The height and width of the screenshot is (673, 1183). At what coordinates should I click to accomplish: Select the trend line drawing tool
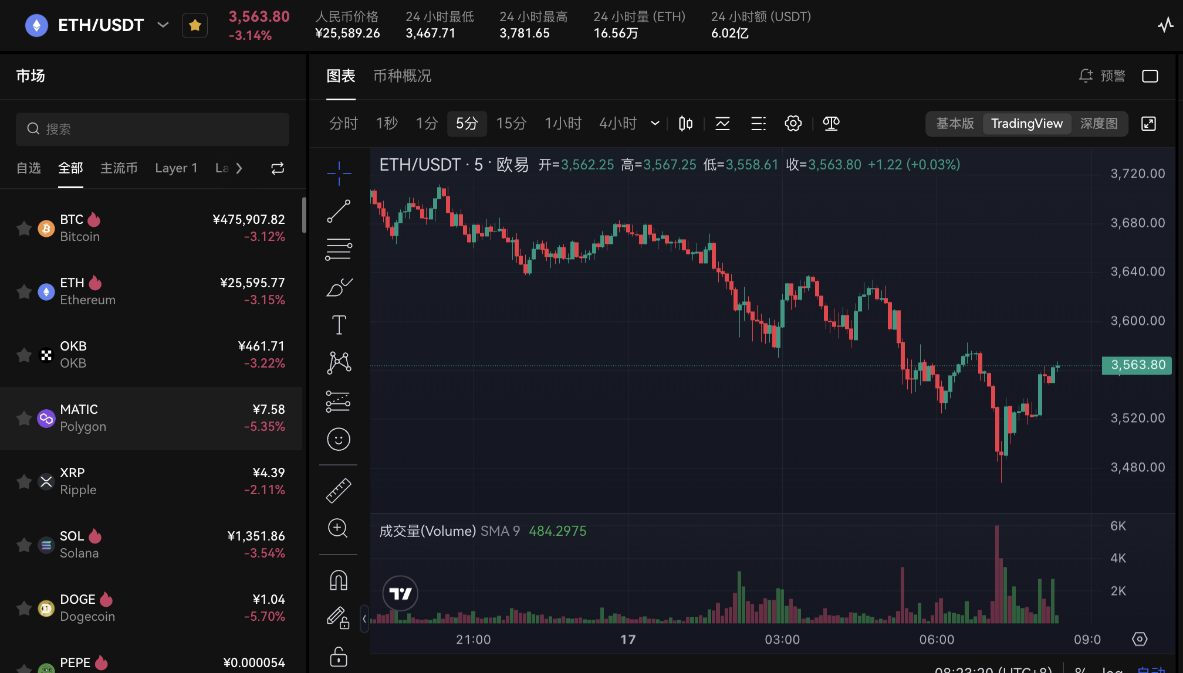(339, 212)
